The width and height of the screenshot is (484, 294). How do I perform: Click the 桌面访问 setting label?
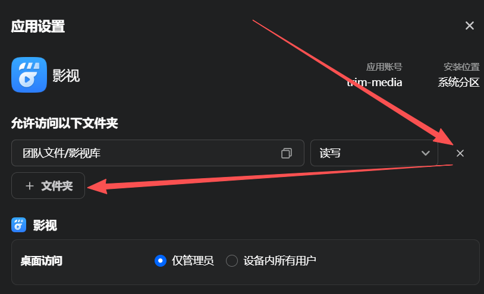point(42,261)
